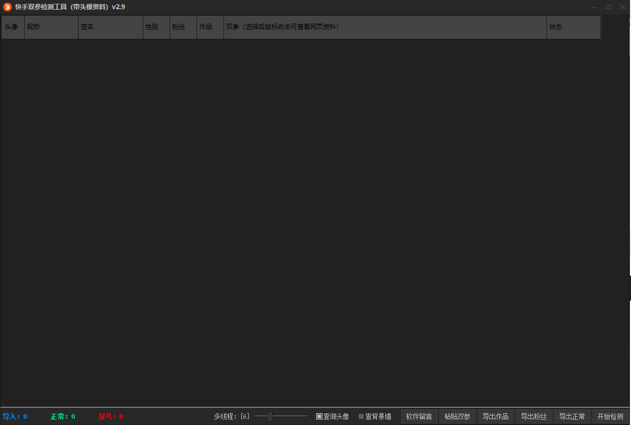This screenshot has width=631, height=425.
Task: Start checking with the 开始检测 button
Action: click(x=610, y=416)
